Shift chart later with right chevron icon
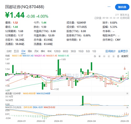Viewport: 131px width, 124px height. pyautogui.click(x=113, y=56)
